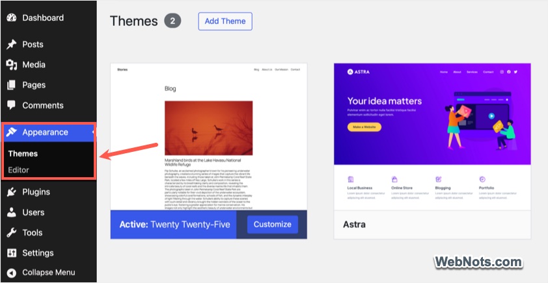Click the 'Your idea matters' headline
Viewport: 548px width, 283px height.
point(385,101)
